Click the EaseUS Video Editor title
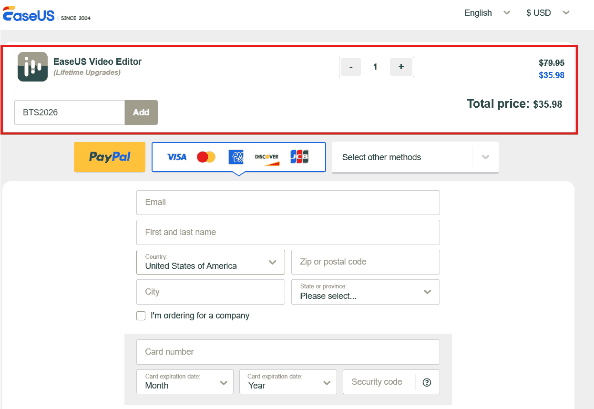 click(98, 61)
